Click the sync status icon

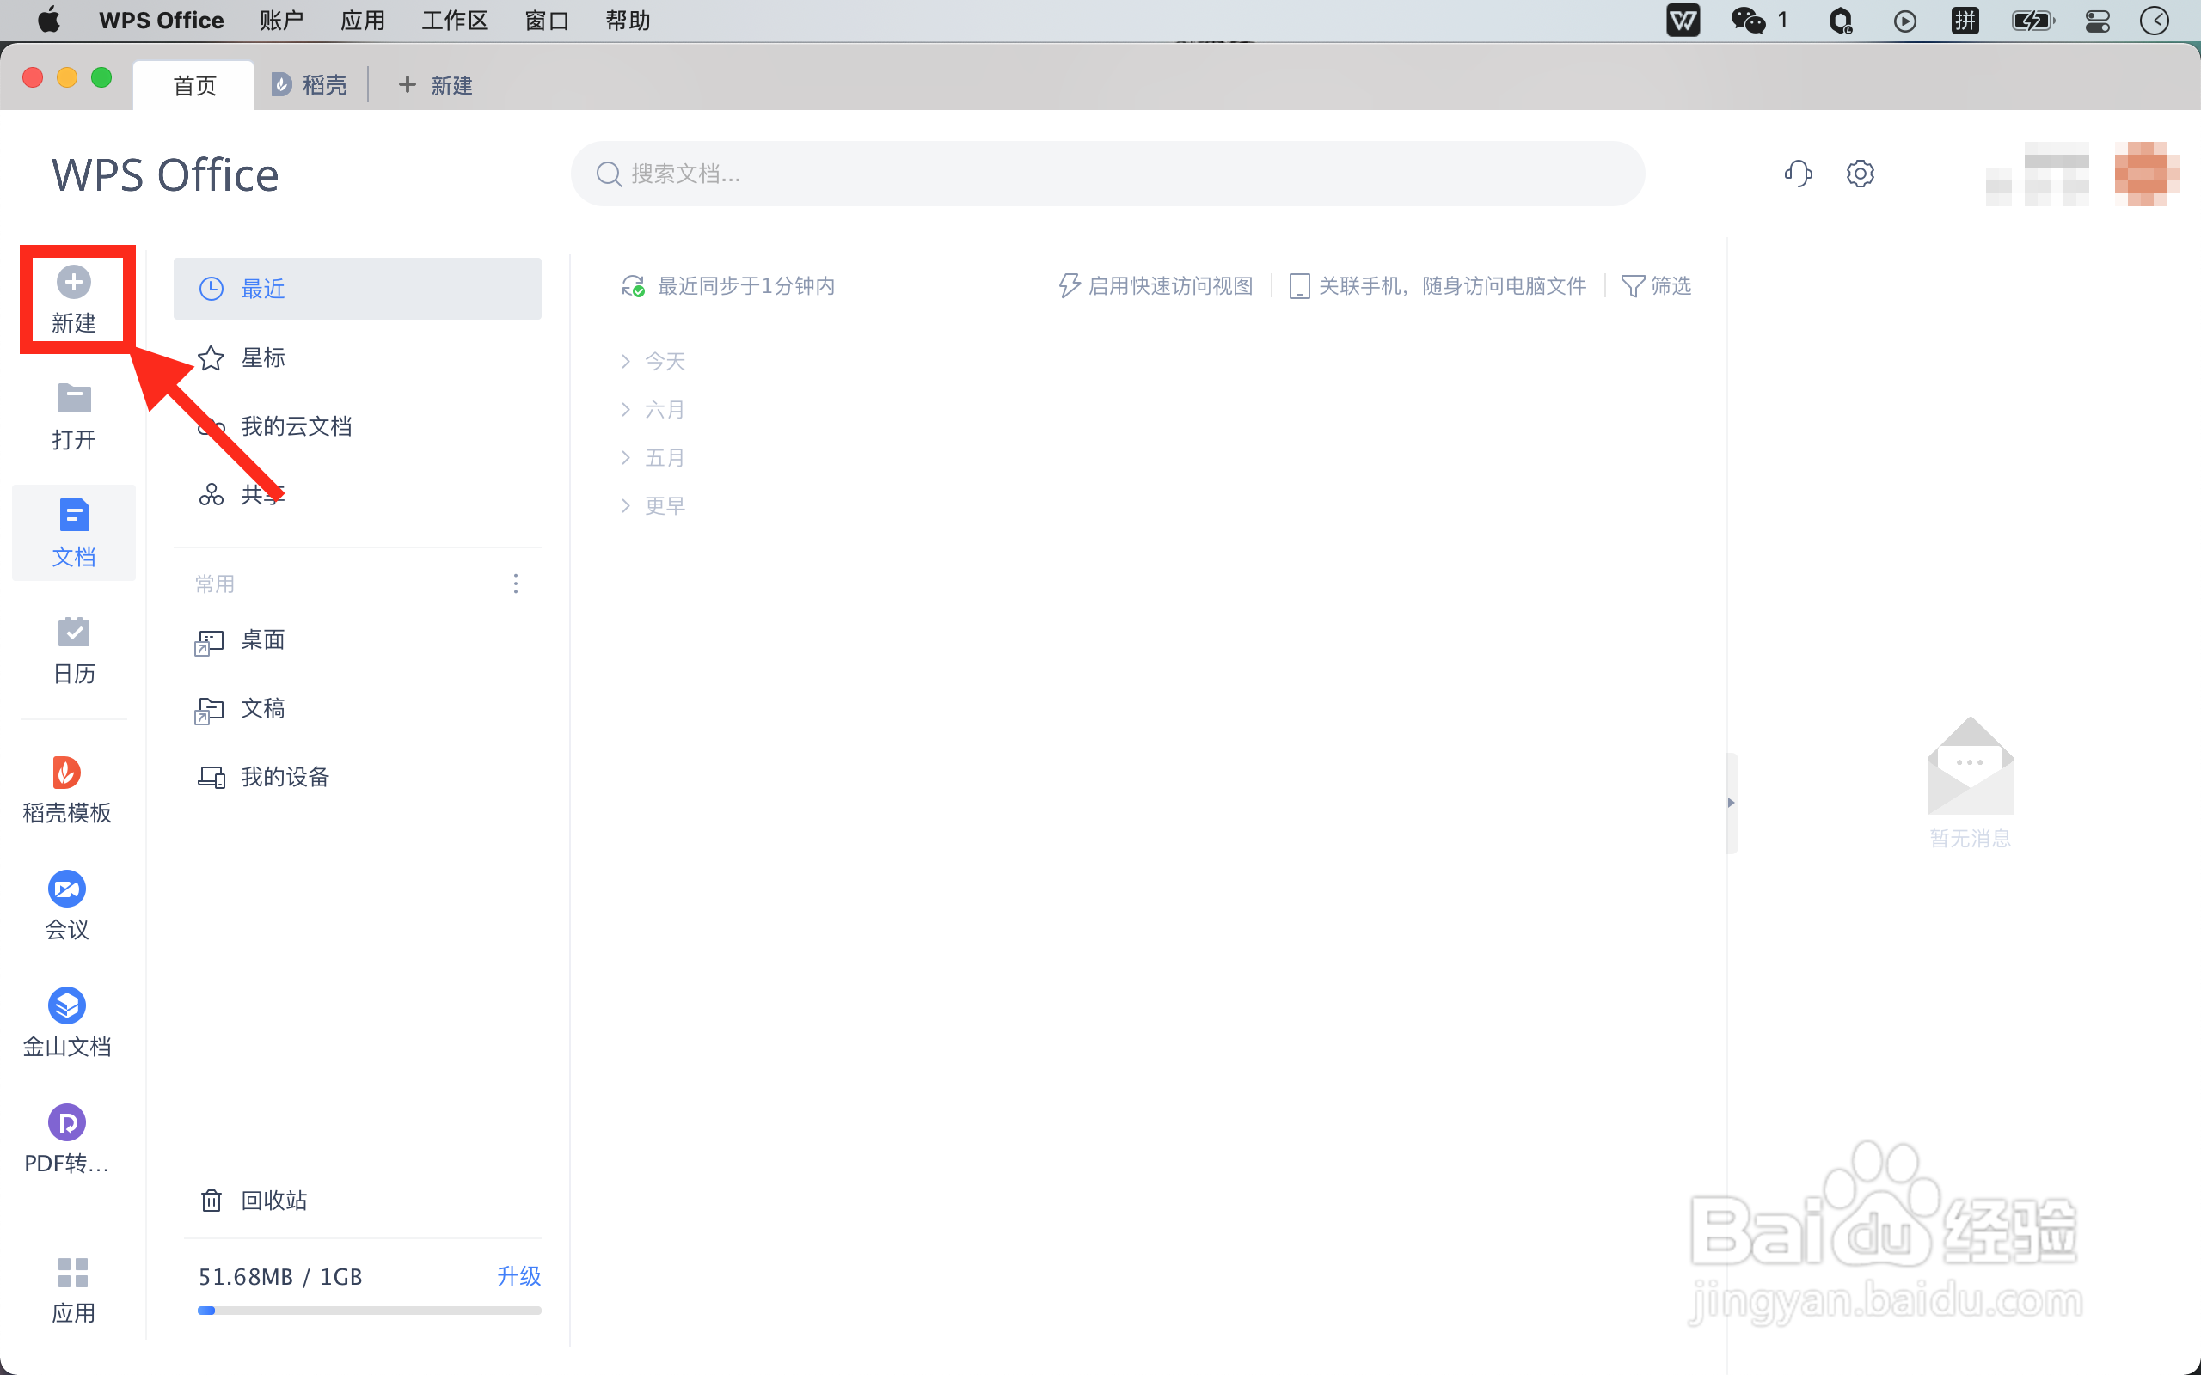(x=633, y=285)
